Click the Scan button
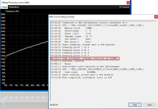The height and width of the screenshot is (109, 158). (x=150, y=105)
